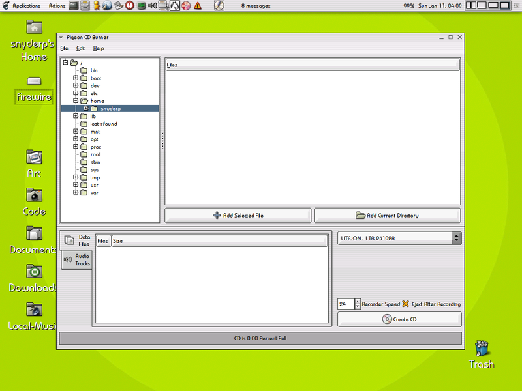Viewport: 522px width, 391px height.
Task: Switch to the Audio Tracks tab
Action: [77, 259]
